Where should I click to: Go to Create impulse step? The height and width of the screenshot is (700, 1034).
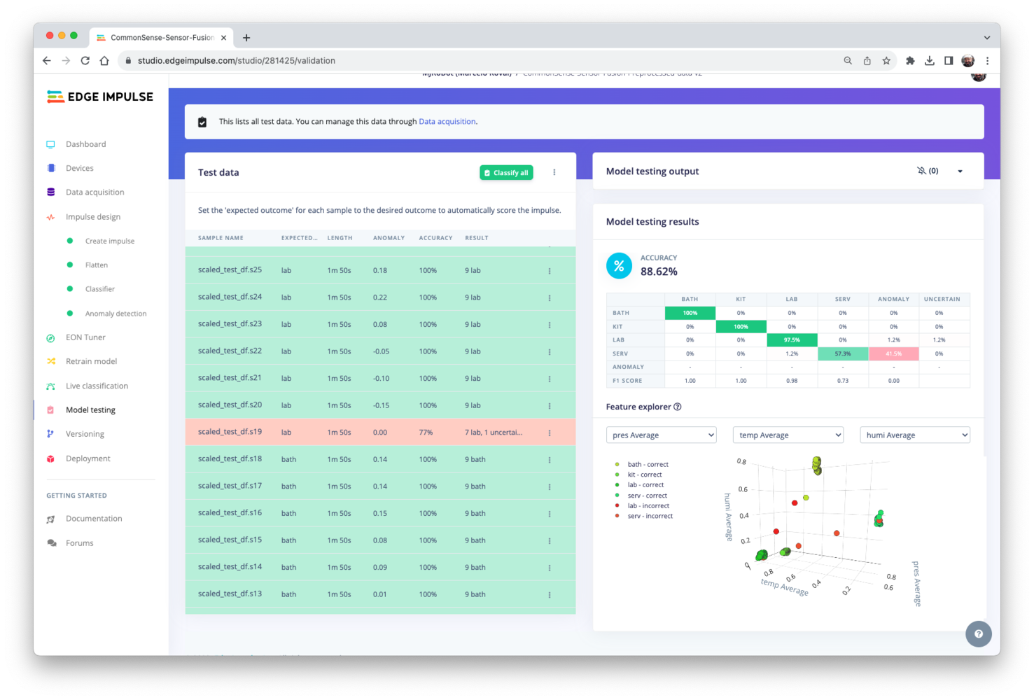[110, 241]
